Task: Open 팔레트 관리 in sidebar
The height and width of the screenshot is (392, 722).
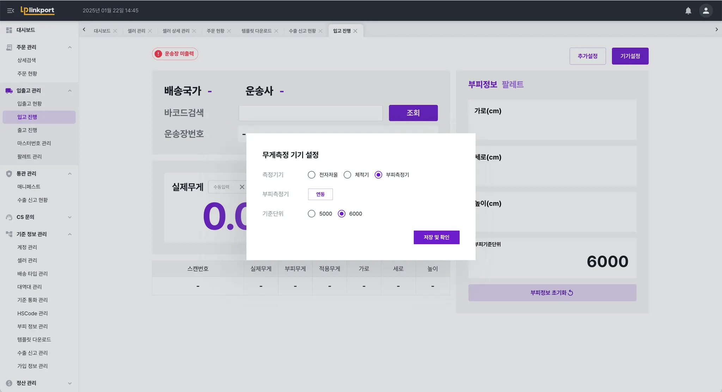Action: tap(29, 156)
